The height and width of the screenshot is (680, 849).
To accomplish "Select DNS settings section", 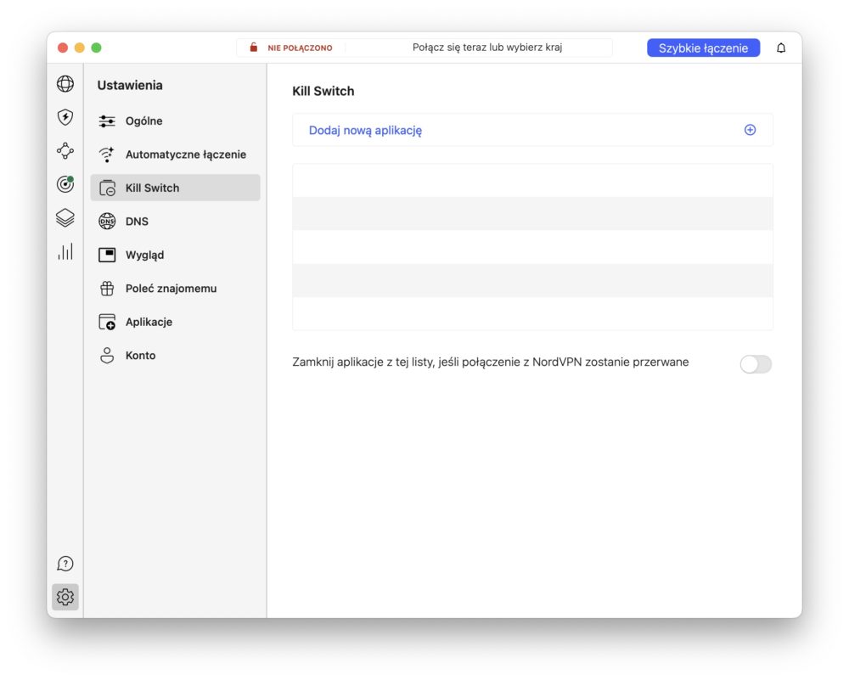I will (176, 222).
